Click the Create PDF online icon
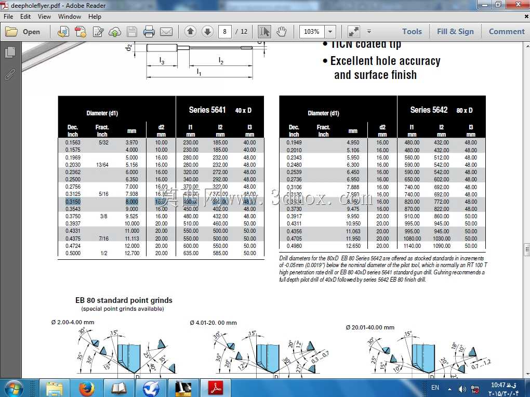 coord(63,32)
